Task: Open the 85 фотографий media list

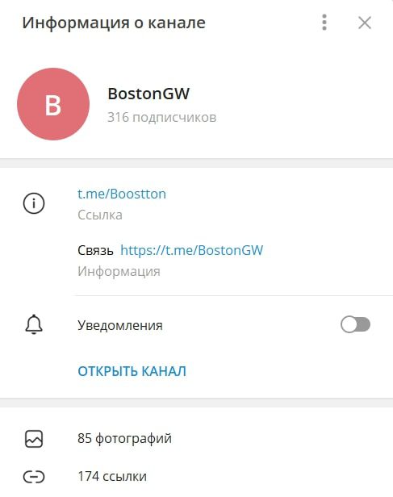Action: pyautogui.click(x=124, y=439)
